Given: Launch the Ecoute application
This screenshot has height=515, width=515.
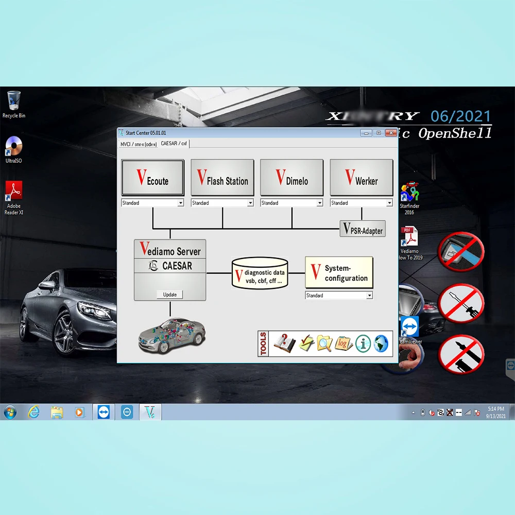Looking at the screenshot, I should (x=153, y=177).
